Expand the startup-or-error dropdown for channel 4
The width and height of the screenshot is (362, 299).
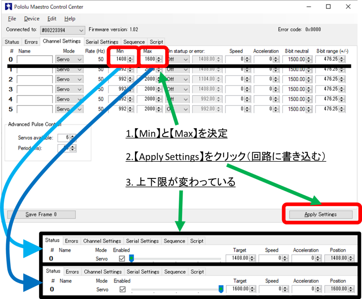(x=177, y=99)
